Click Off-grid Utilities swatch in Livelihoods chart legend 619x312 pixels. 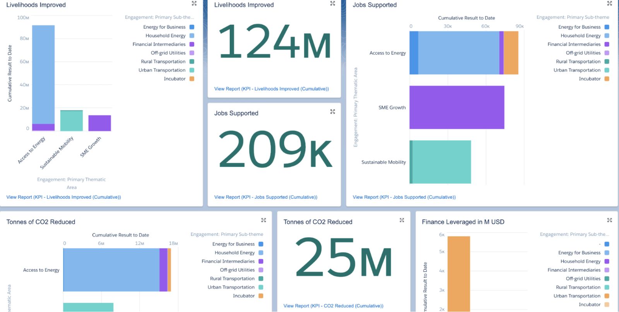(x=192, y=53)
